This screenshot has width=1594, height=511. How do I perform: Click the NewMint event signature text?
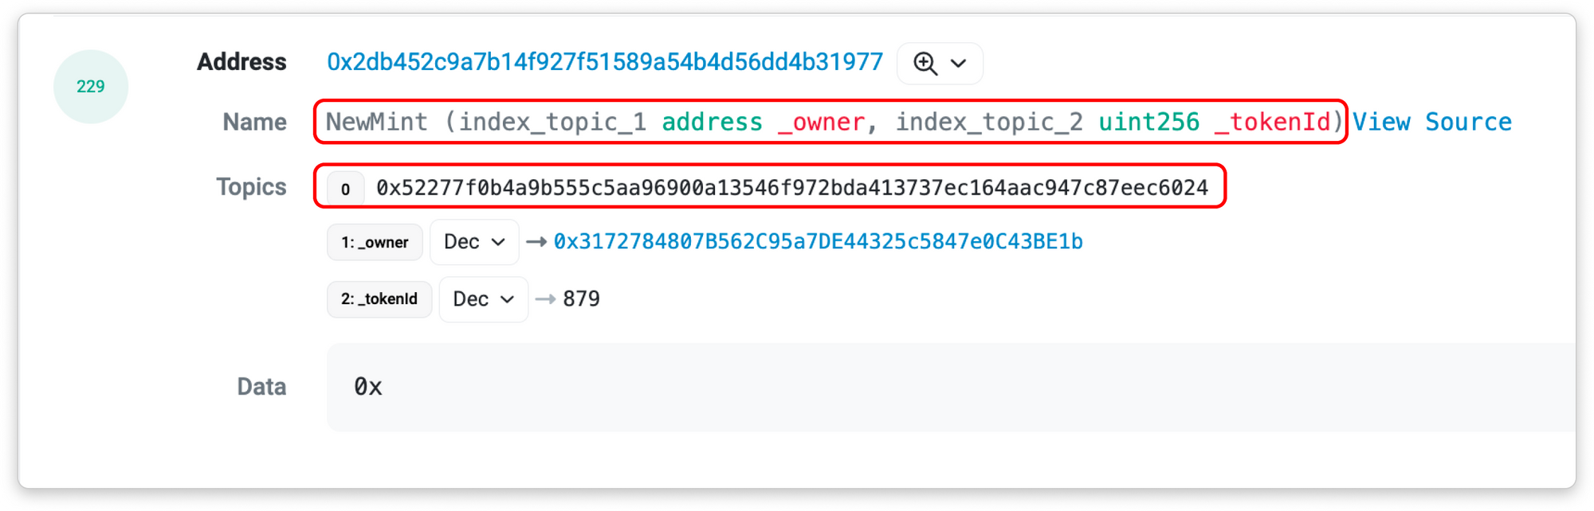tap(376, 122)
